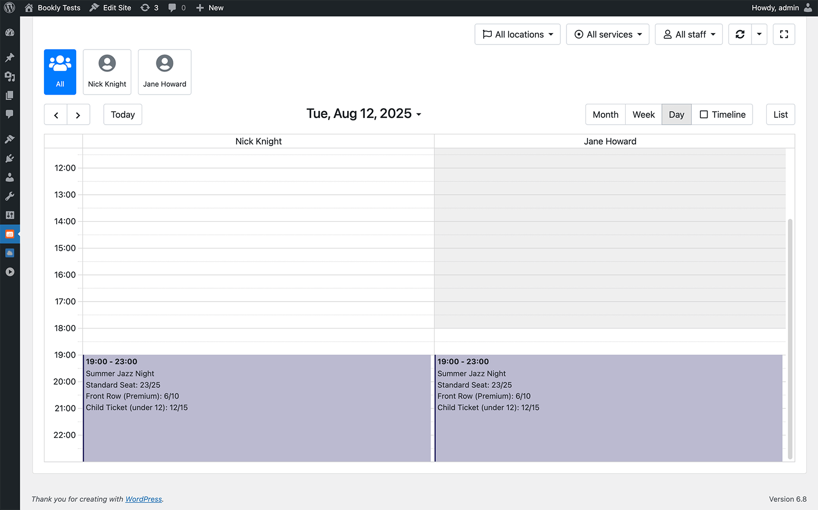This screenshot has width=818, height=510.
Task: Open Nick Knight's Summer Jazz Night event
Action: click(x=257, y=408)
